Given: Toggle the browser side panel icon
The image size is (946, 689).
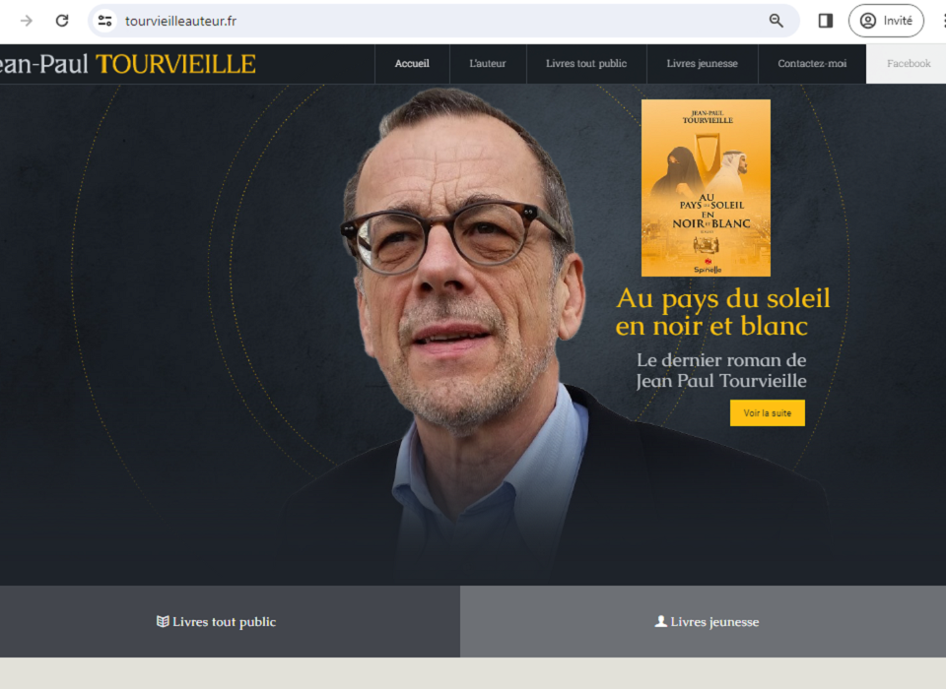Looking at the screenshot, I should pyautogui.click(x=826, y=21).
